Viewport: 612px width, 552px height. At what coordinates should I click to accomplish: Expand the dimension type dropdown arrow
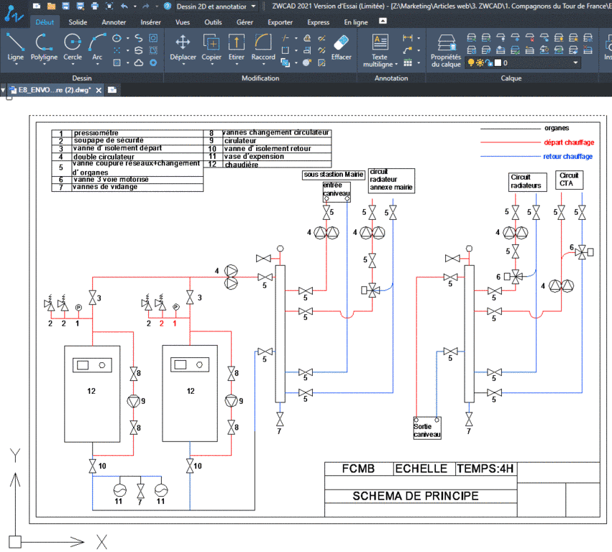pos(419,38)
